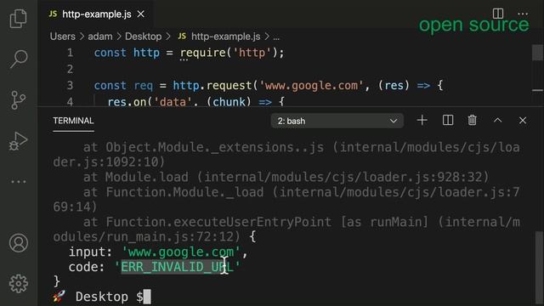Click the Desktop breadcrumb segment
544x306 pixels.
pyautogui.click(x=144, y=37)
